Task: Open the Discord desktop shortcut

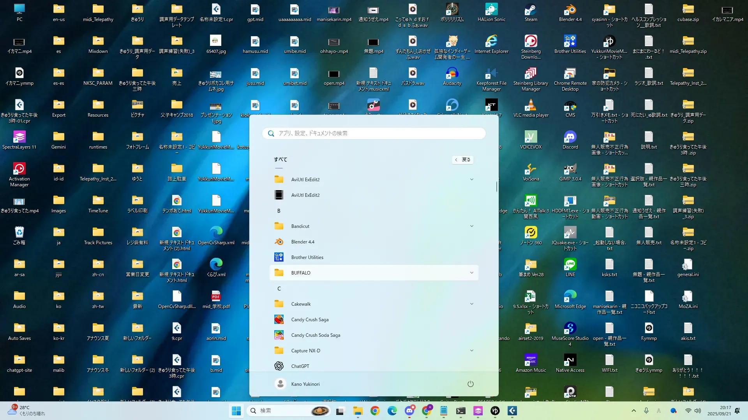Action: (570, 140)
